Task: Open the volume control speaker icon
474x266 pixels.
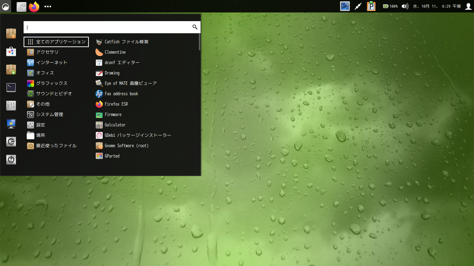Action: click(405, 6)
